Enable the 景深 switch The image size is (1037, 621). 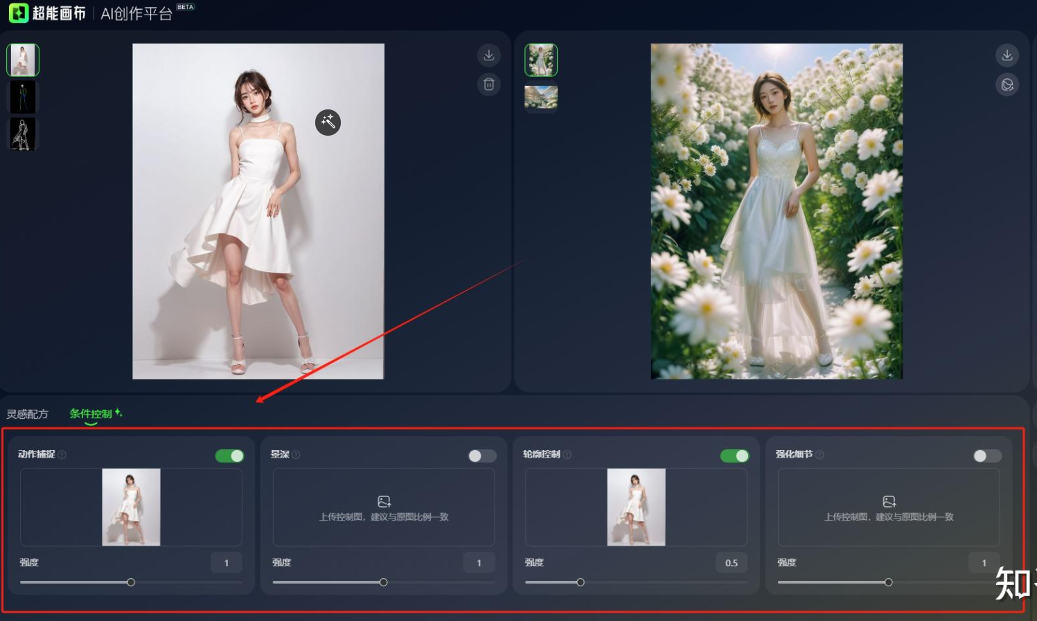point(482,456)
